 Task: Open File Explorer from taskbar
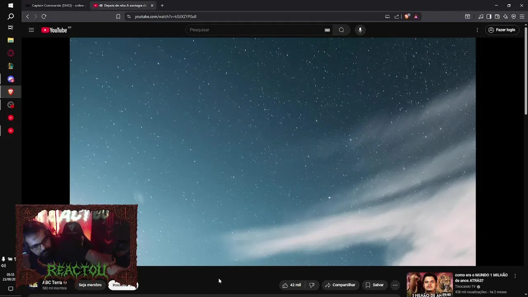[x=11, y=40]
